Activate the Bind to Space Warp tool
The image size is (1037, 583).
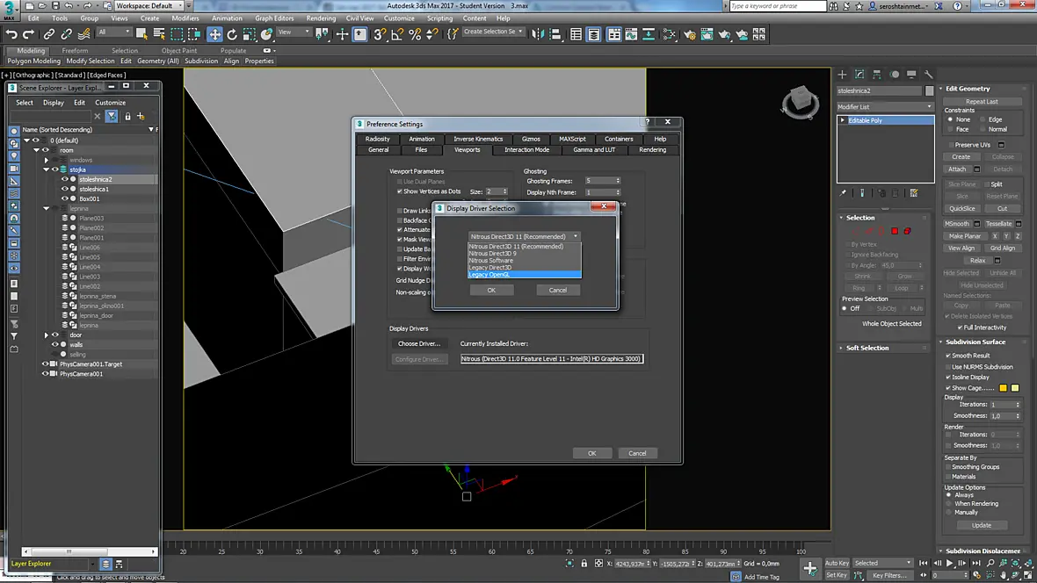(84, 34)
